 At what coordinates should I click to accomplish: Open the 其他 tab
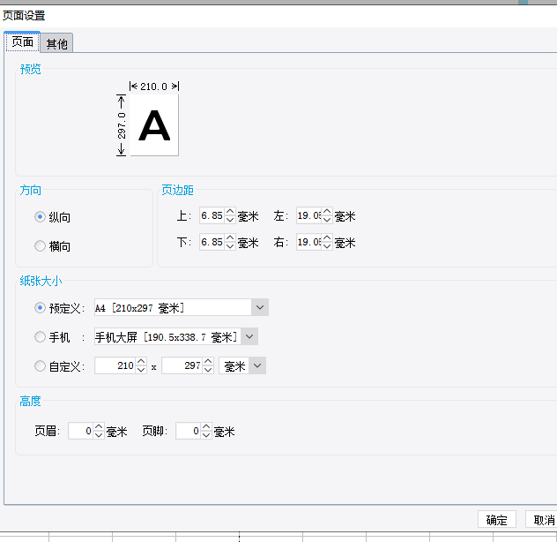56,43
